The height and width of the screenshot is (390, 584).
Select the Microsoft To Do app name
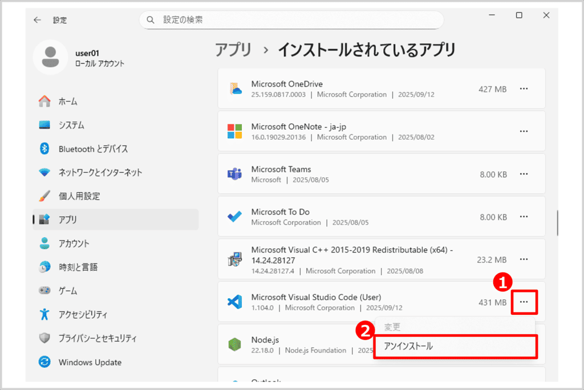281,212
